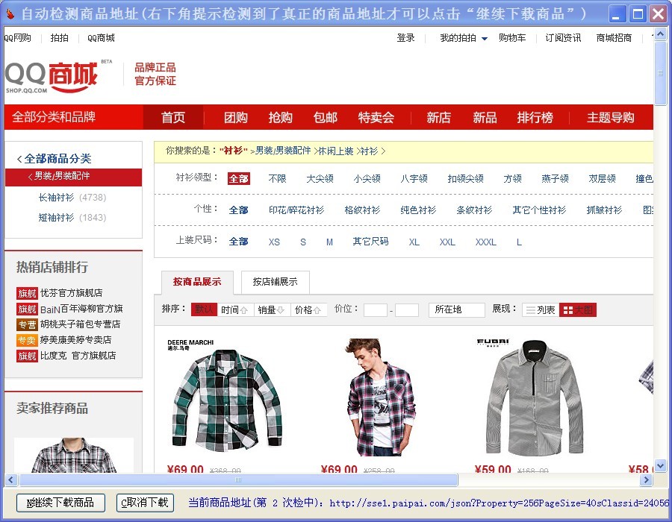This screenshot has height=522, width=672.
Task: Switch to list (列表) view
Action: 539,309
